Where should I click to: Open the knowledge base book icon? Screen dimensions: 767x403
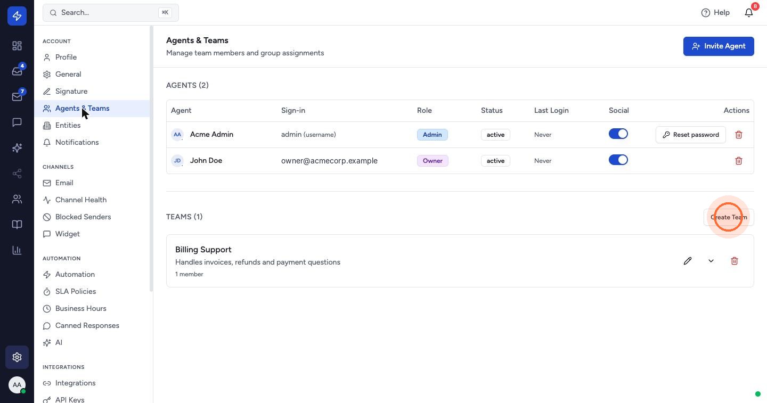coord(17,225)
